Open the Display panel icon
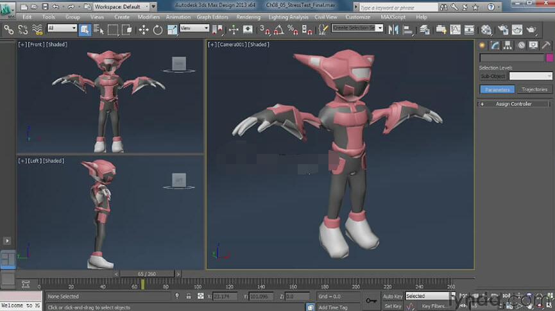 point(533,46)
